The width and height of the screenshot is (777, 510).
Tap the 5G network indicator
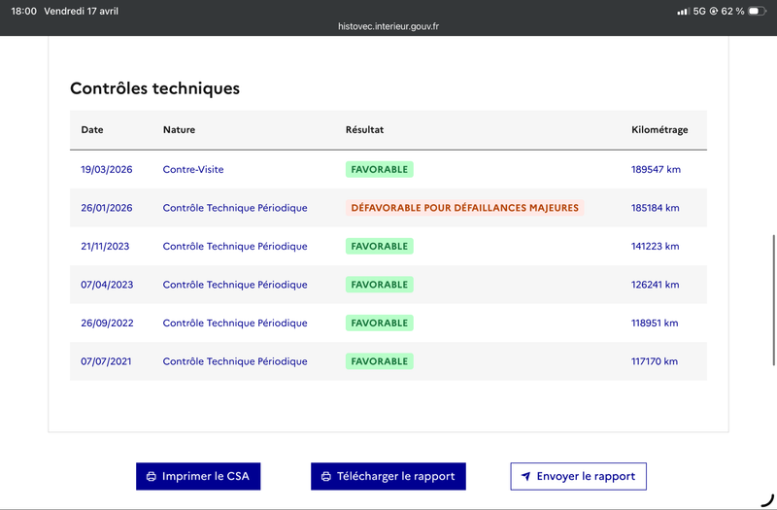point(699,11)
